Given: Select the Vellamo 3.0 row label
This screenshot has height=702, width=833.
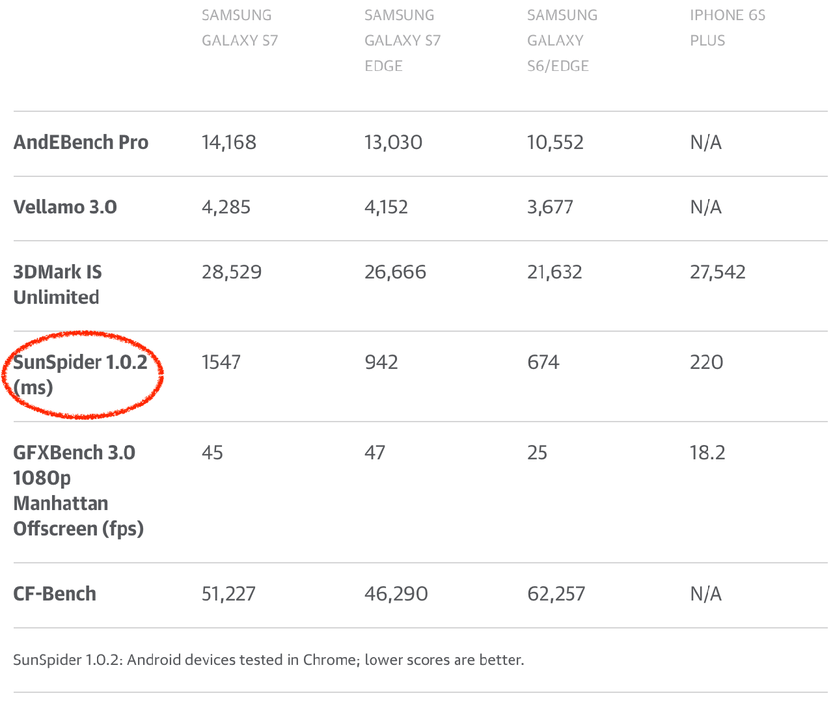Looking at the screenshot, I should (x=65, y=208).
